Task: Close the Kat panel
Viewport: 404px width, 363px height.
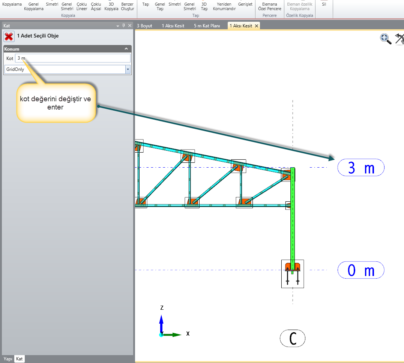Action: pos(130,25)
